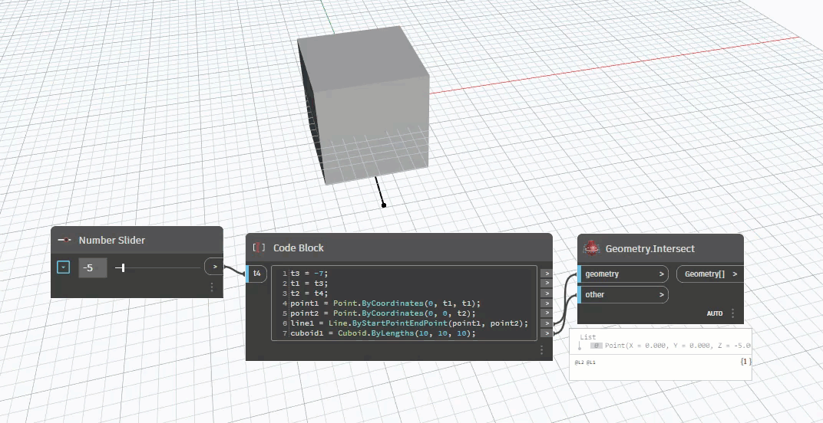Click the Number Slider output port arrow

(x=214, y=267)
